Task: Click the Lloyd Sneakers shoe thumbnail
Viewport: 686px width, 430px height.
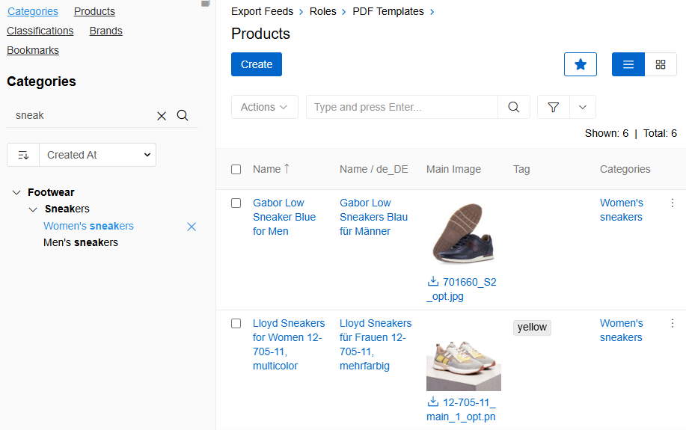Action: pyautogui.click(x=463, y=363)
